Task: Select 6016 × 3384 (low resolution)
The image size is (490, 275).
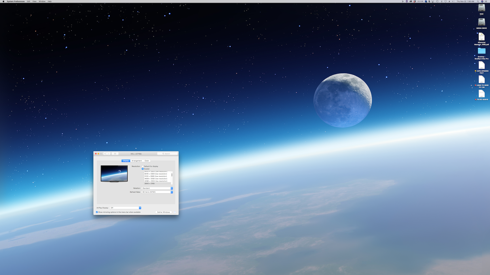Action: [156, 174]
